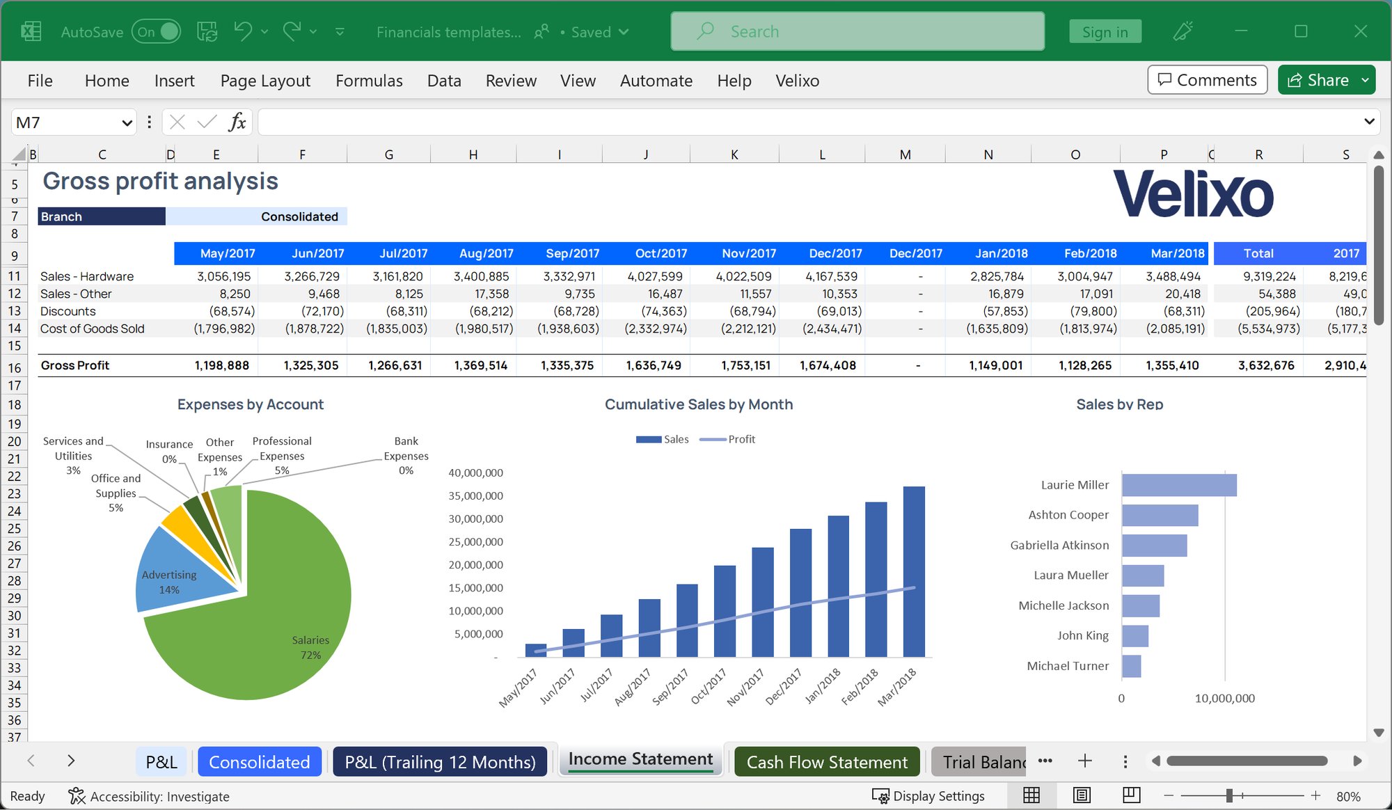Expand the Redo dropdown arrow

pos(313,31)
